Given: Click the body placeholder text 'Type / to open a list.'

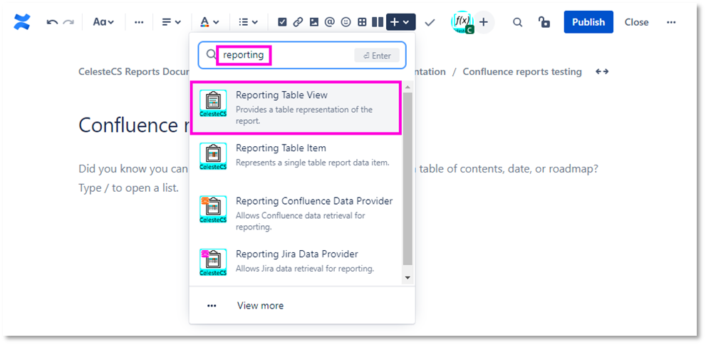Looking at the screenshot, I should point(129,187).
